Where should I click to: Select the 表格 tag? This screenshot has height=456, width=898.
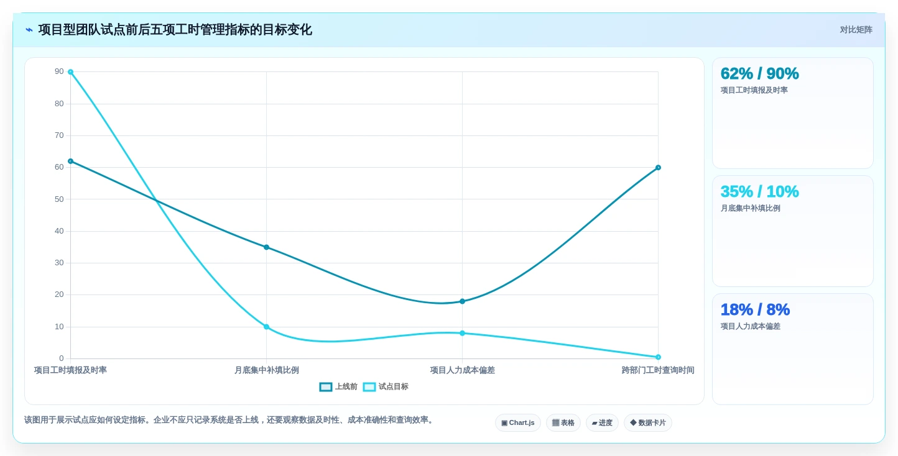[563, 422]
